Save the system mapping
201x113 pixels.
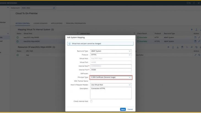coord(123,109)
